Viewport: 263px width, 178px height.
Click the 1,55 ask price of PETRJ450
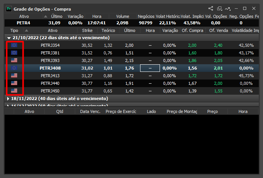(218, 91)
